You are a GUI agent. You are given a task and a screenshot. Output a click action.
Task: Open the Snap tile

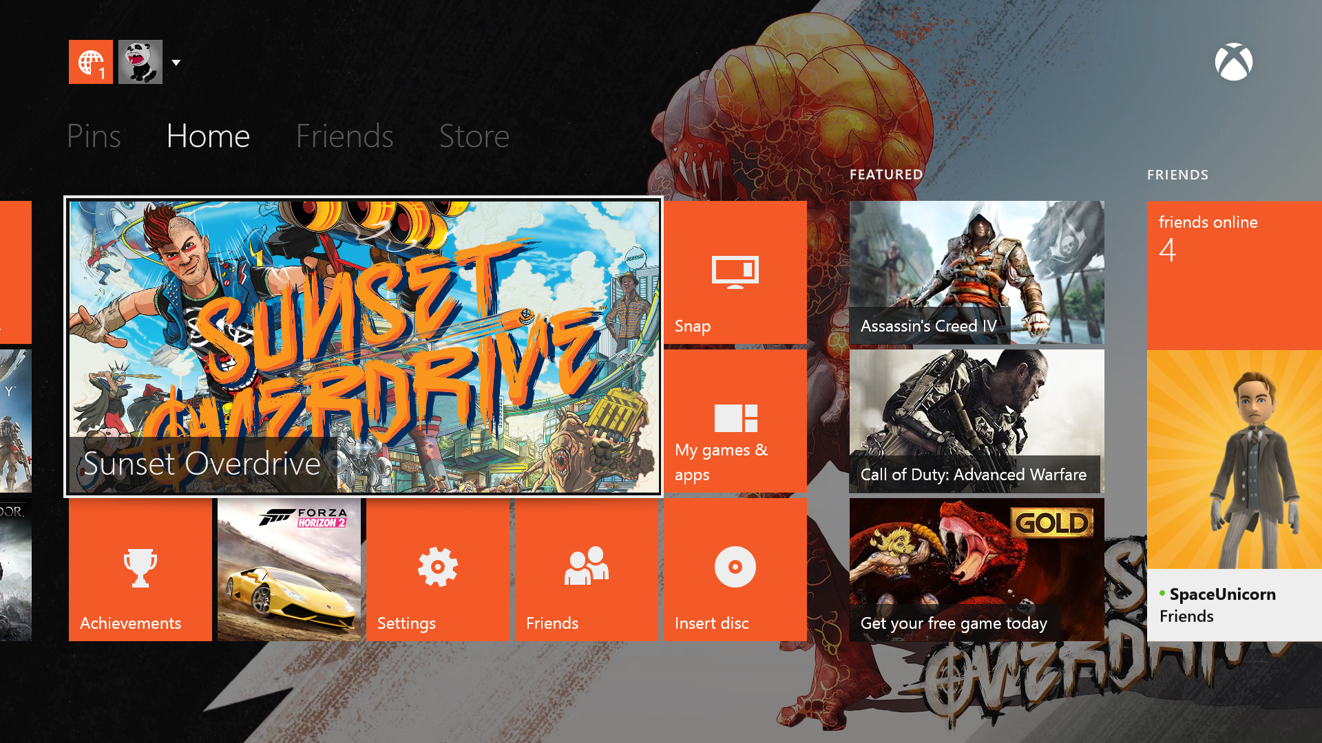point(735,272)
